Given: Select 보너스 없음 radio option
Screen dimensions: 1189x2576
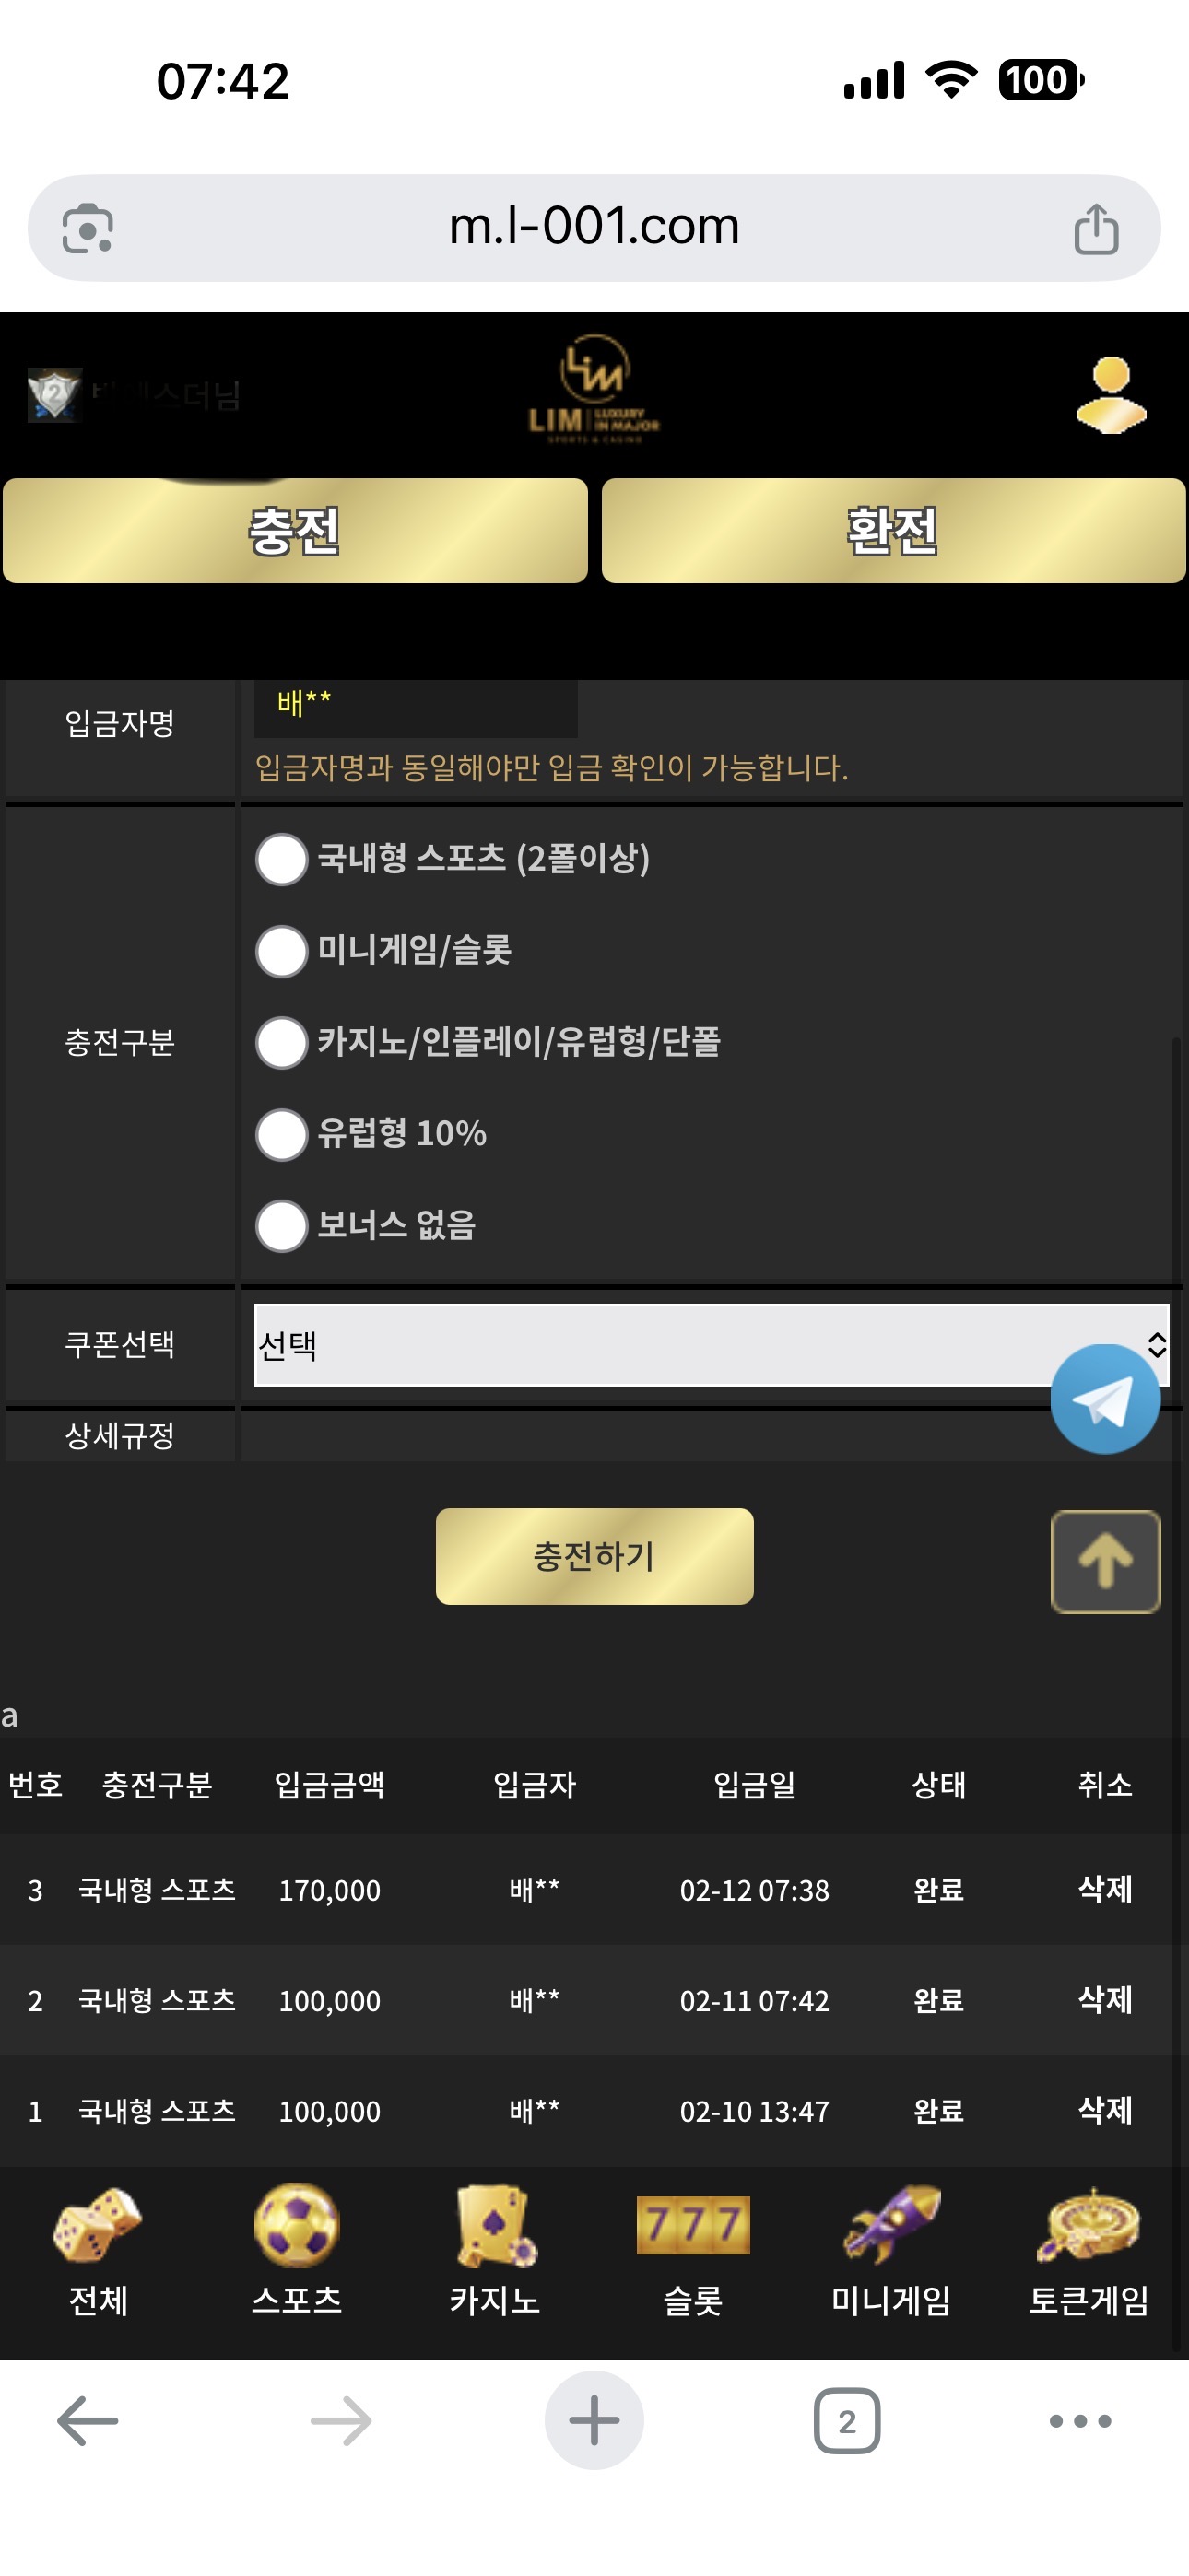Looking at the screenshot, I should (x=281, y=1226).
